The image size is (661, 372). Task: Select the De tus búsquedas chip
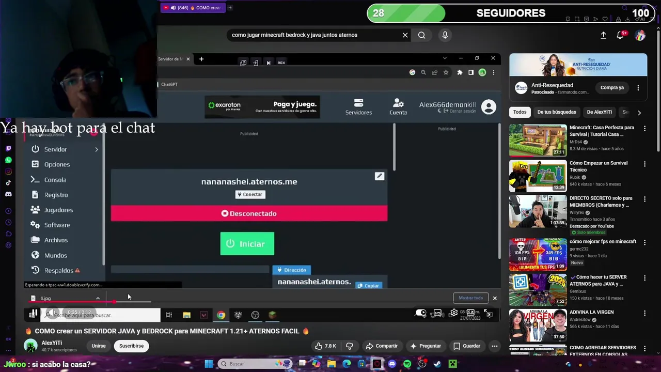(x=557, y=112)
